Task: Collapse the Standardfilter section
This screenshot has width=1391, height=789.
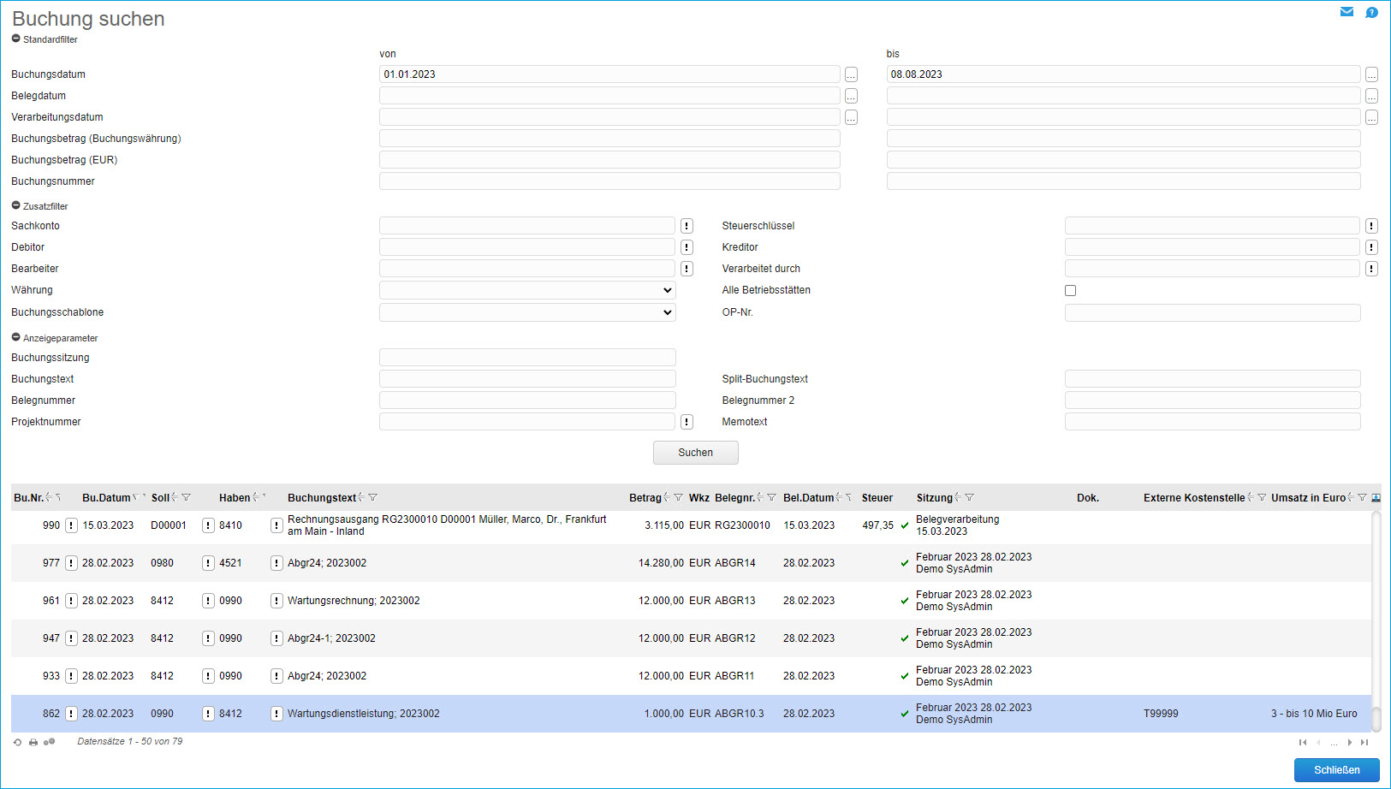Action: pyautogui.click(x=16, y=39)
